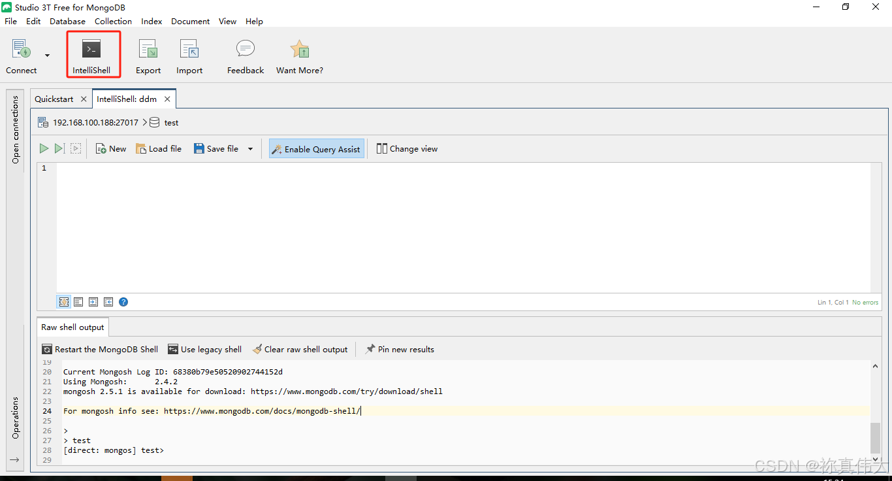Open the Export wizard
This screenshot has width=892, height=481.
point(148,55)
